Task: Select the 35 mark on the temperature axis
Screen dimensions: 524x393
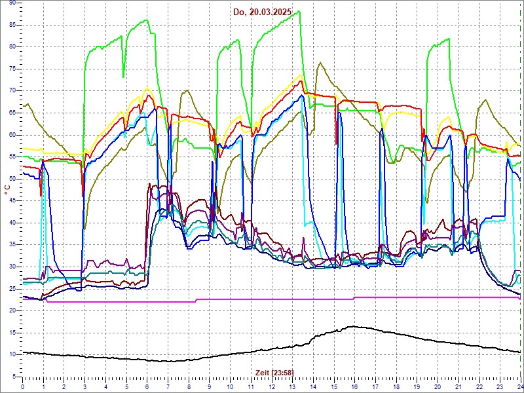Action: (x=12, y=245)
